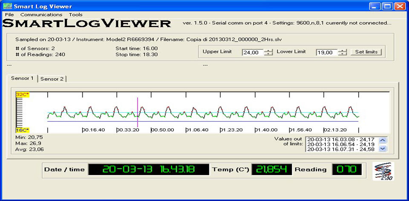Click the cyan upper limit line on chart
The image size is (409, 201).
[x=204, y=113]
